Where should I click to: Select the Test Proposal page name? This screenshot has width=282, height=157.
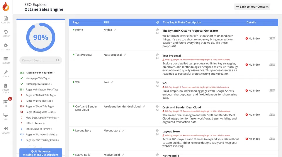[84, 55]
